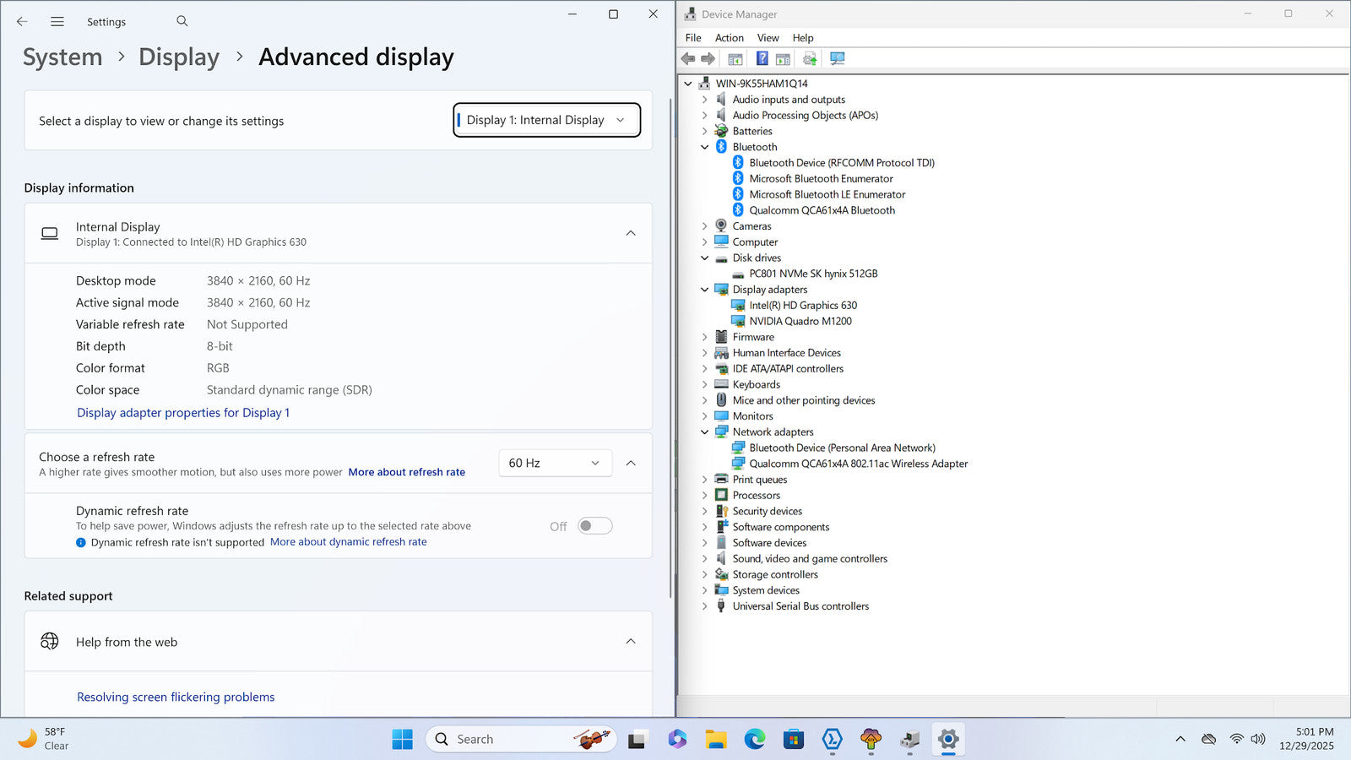Collapse the Bluetooth category in device tree

(705, 147)
